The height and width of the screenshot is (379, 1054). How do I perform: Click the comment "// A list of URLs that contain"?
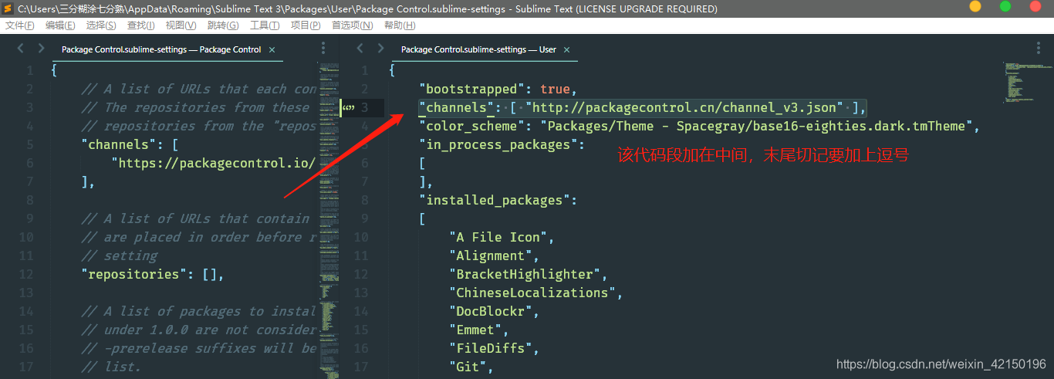click(194, 218)
